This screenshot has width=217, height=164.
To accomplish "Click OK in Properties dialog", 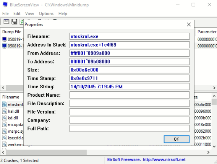I will pos(177,139).
